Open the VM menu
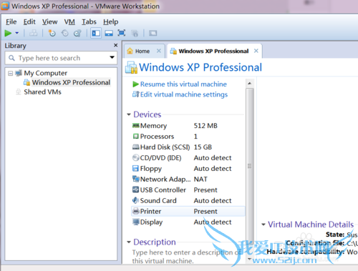This screenshot has width=358, height=271. point(69,21)
